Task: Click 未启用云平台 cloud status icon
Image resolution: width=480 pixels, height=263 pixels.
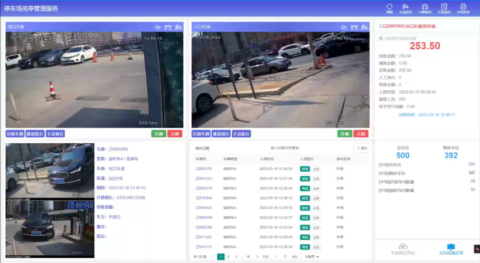Action: click(403, 249)
